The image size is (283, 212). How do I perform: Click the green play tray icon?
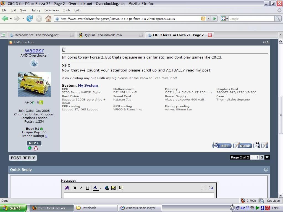coord(258,208)
